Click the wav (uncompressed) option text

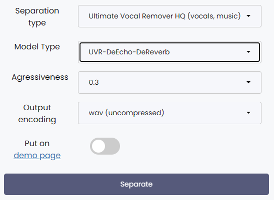[126, 113]
